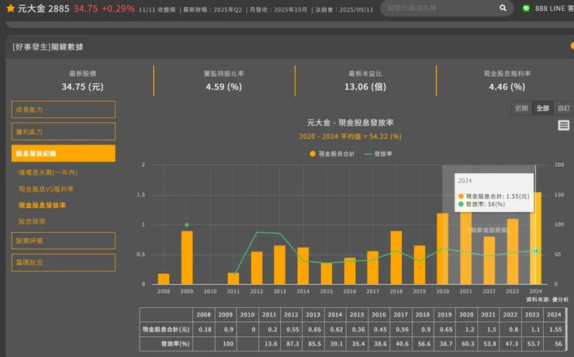
Task: Click the 2008 dividend bar
Action: click(x=164, y=279)
